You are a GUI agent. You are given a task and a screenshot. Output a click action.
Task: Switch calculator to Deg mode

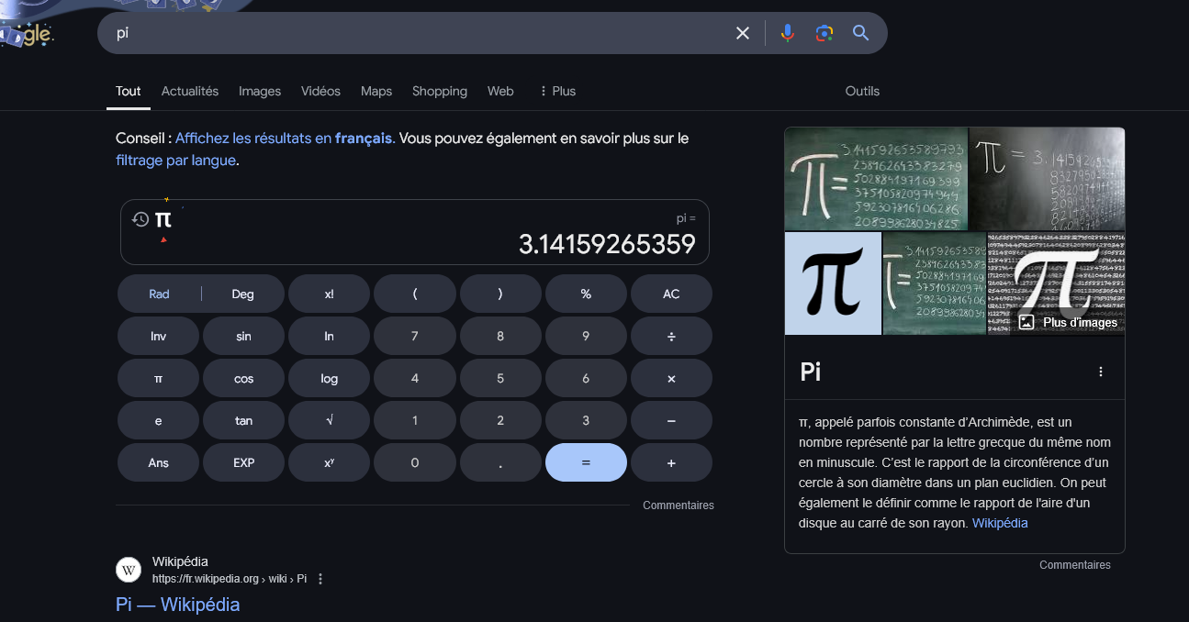[x=242, y=294]
